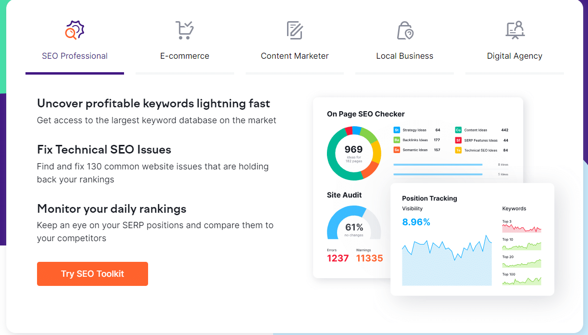Click the E-commerce shopping cart icon
588x335 pixels.
pyautogui.click(x=185, y=30)
